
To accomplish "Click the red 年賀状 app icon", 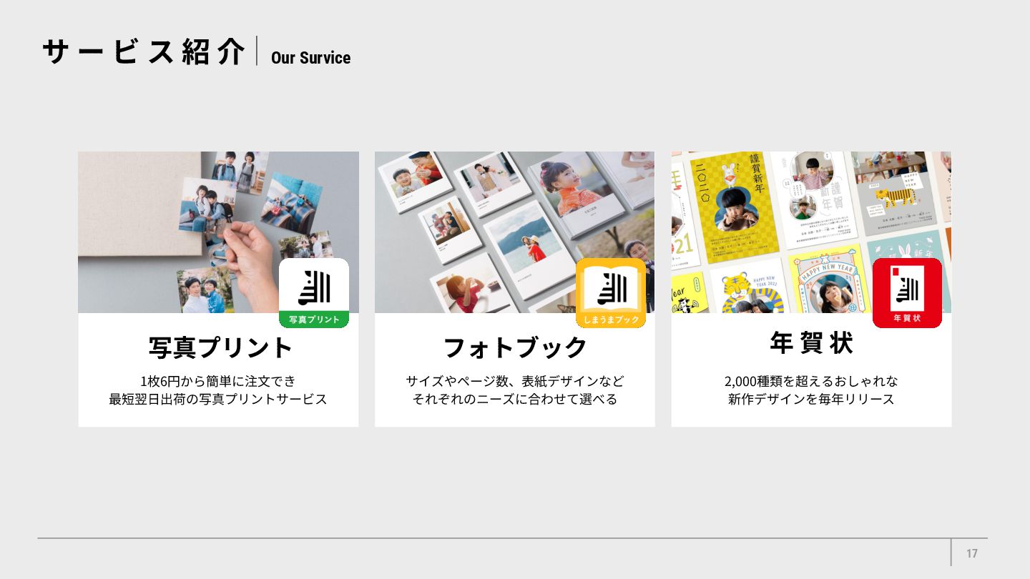I will [x=907, y=293].
